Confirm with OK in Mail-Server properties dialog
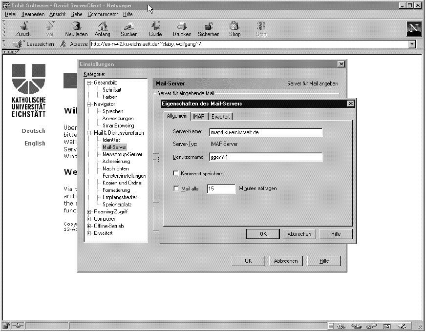Viewport: 426px width, 332px height. [x=263, y=234]
